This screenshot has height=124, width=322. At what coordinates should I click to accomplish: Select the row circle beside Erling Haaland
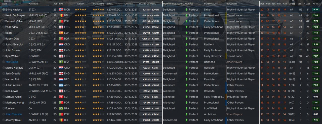pos(4,10)
